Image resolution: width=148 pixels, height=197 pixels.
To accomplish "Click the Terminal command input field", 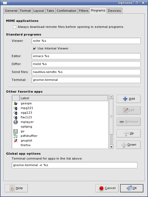I will tap(75, 165).
